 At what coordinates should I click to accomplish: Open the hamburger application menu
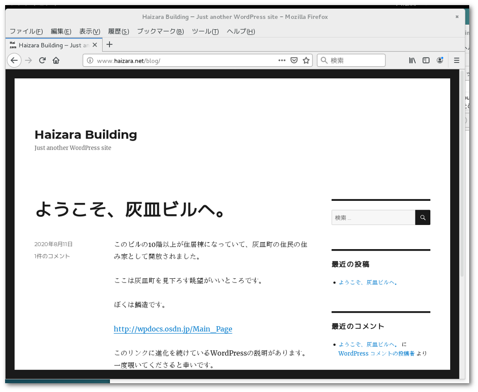457,60
